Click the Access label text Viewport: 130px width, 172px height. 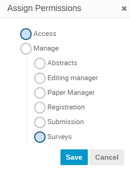pyautogui.click(x=45, y=34)
